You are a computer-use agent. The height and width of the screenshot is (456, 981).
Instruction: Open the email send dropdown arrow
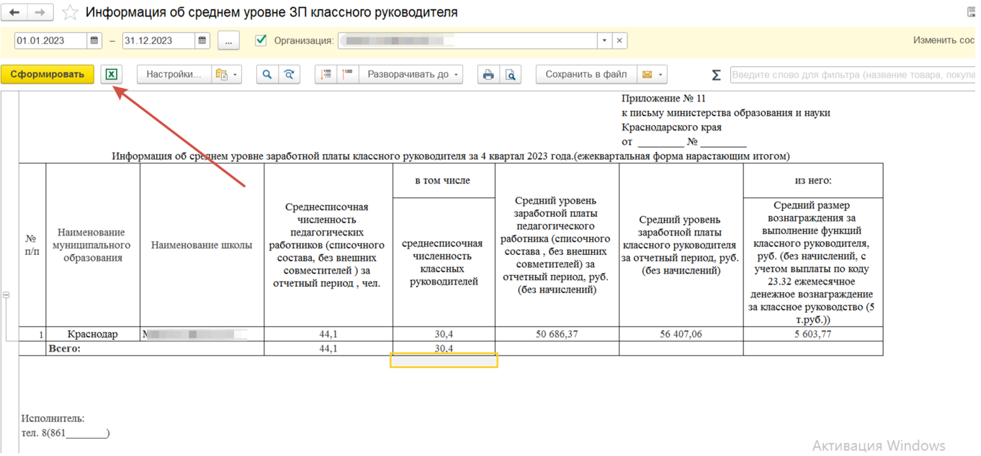point(660,75)
